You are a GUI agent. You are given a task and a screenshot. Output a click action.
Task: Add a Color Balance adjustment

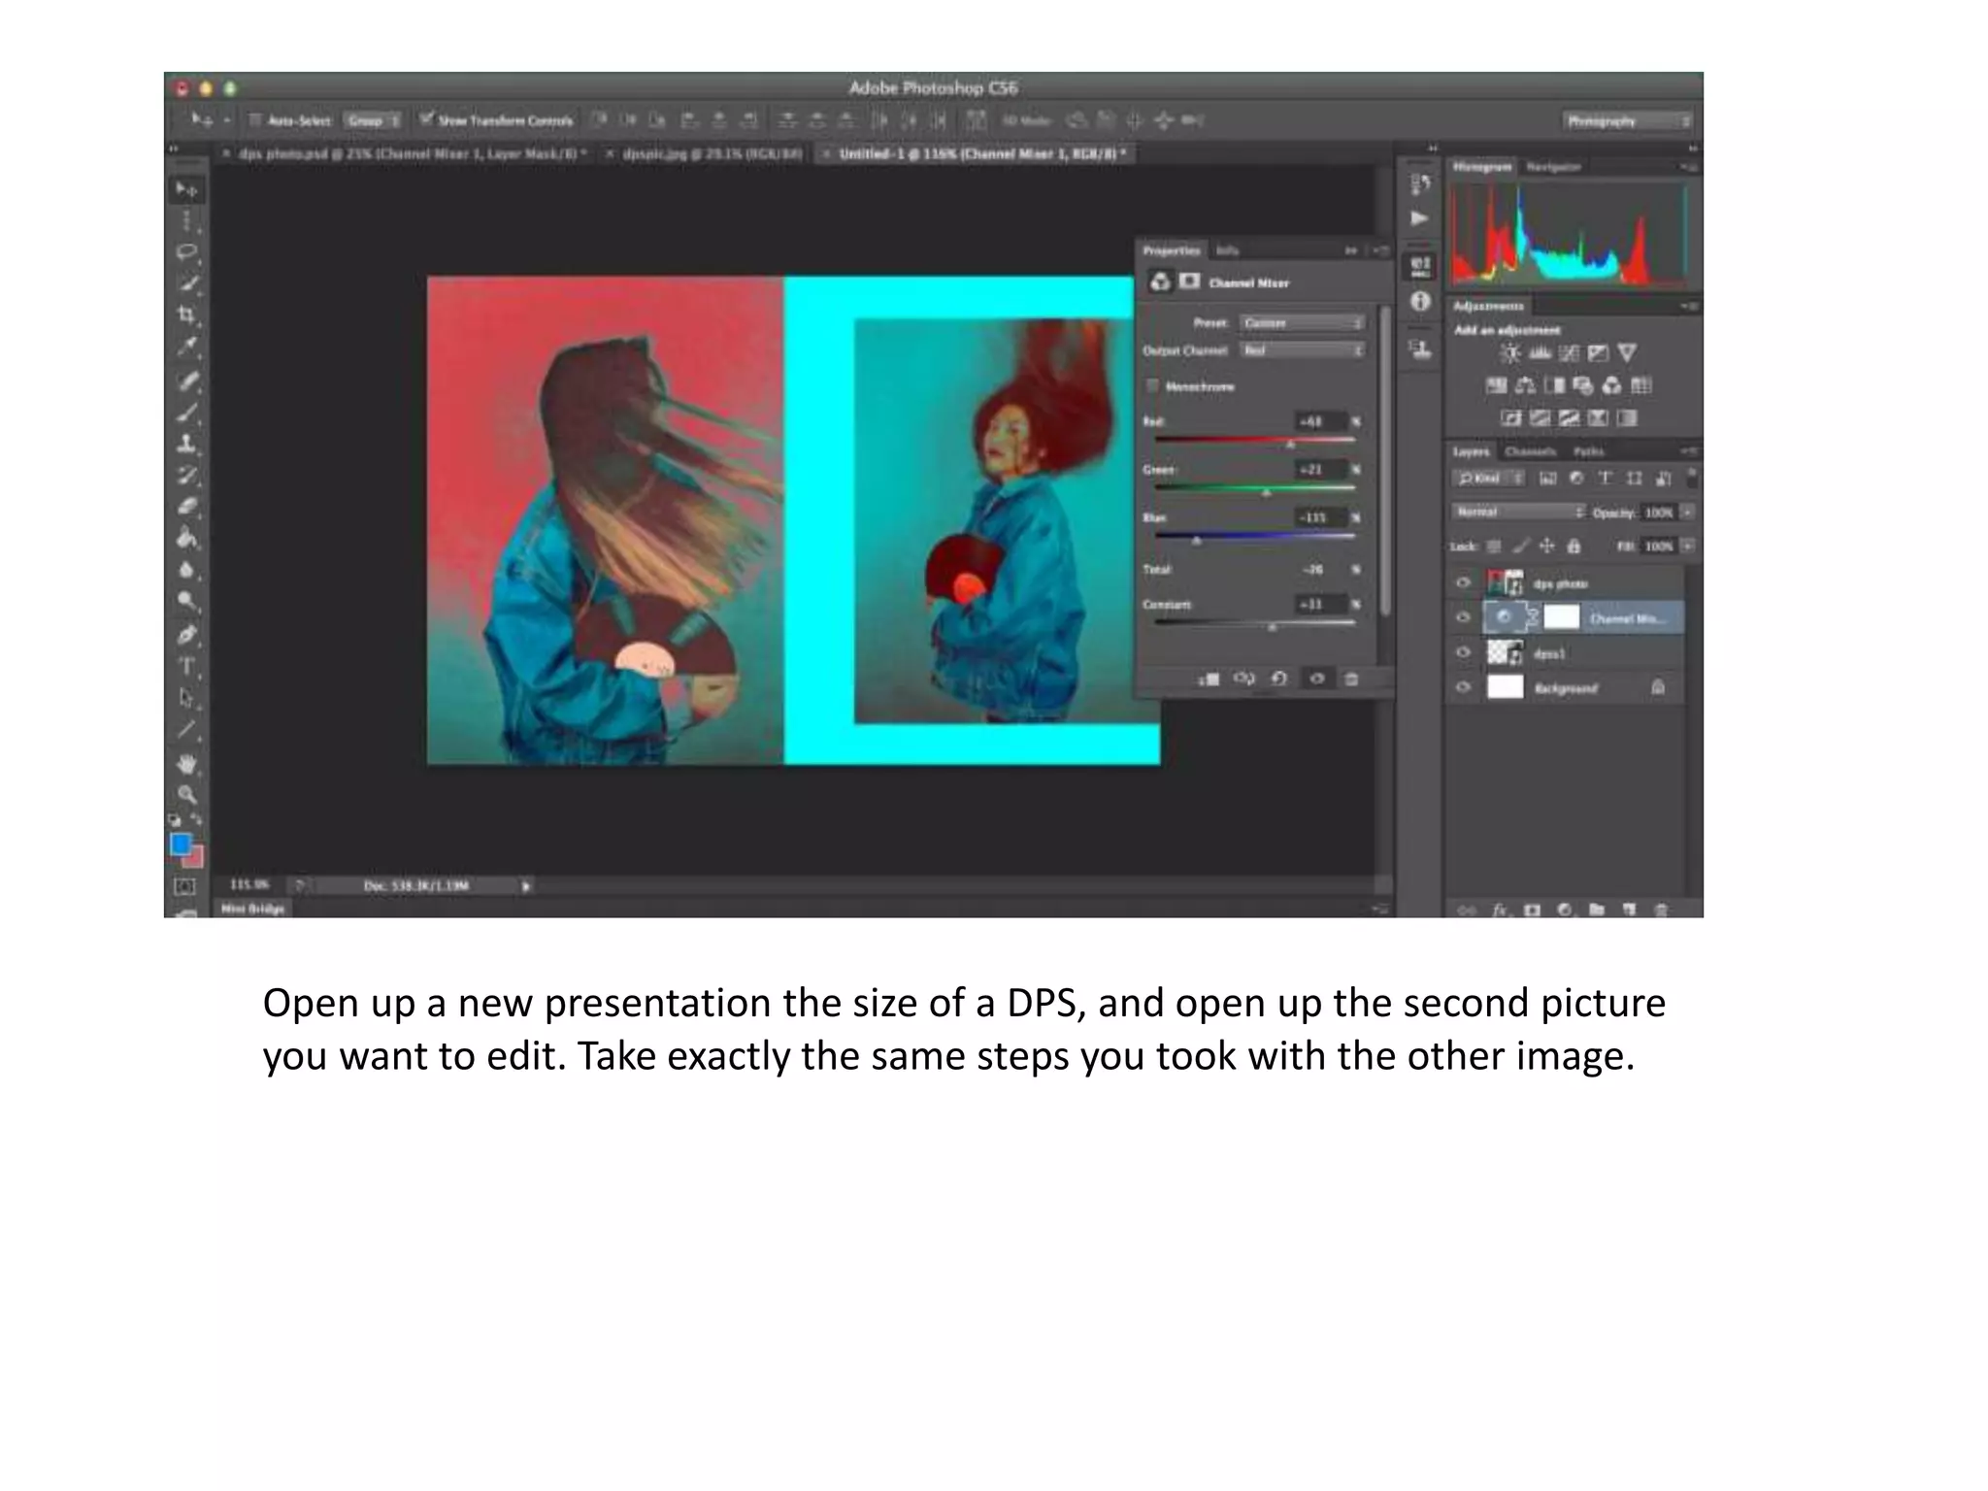tap(1525, 385)
